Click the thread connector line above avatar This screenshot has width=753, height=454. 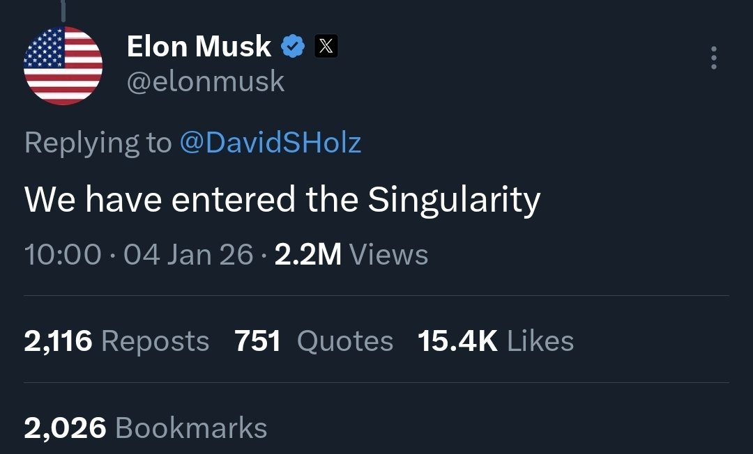63,10
